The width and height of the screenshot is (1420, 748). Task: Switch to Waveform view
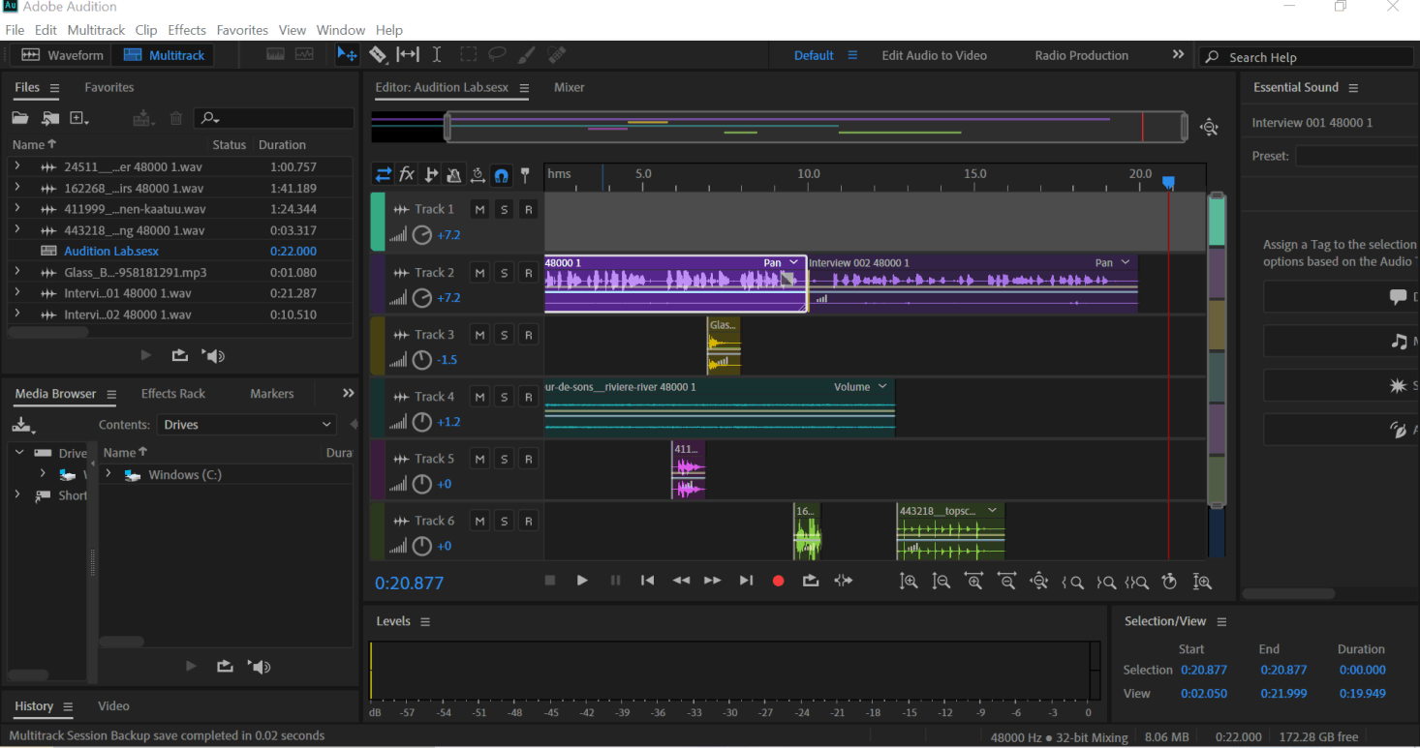tap(62, 55)
